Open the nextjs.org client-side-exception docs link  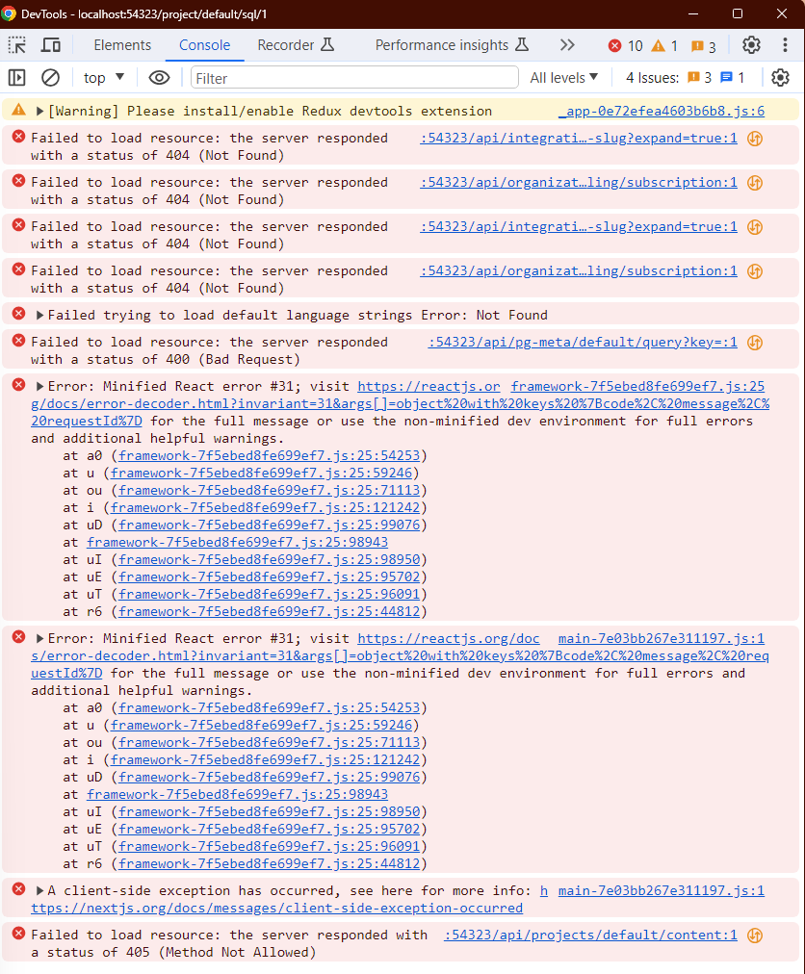point(276,908)
